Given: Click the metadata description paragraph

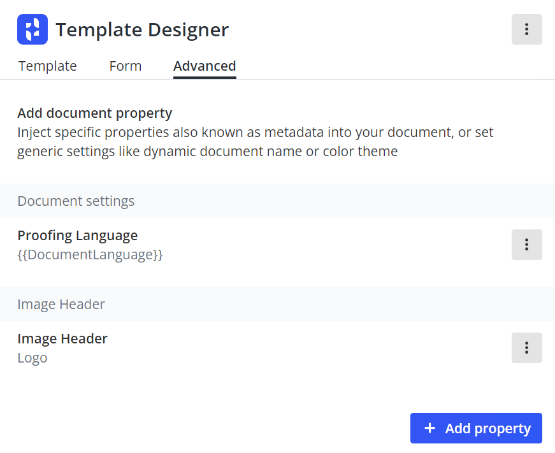Looking at the screenshot, I should coord(255,141).
